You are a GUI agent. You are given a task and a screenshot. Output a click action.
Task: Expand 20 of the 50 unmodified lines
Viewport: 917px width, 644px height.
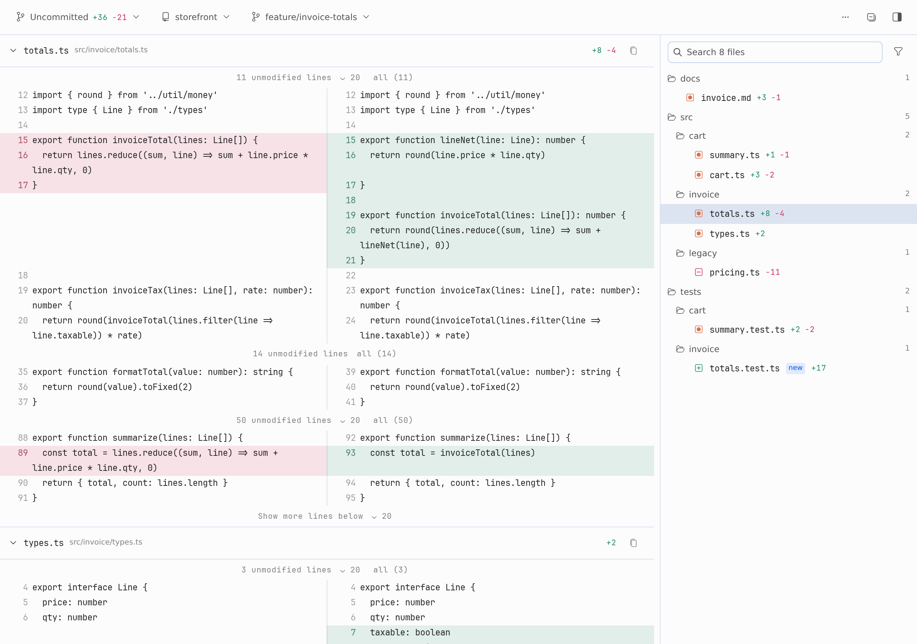(350, 420)
